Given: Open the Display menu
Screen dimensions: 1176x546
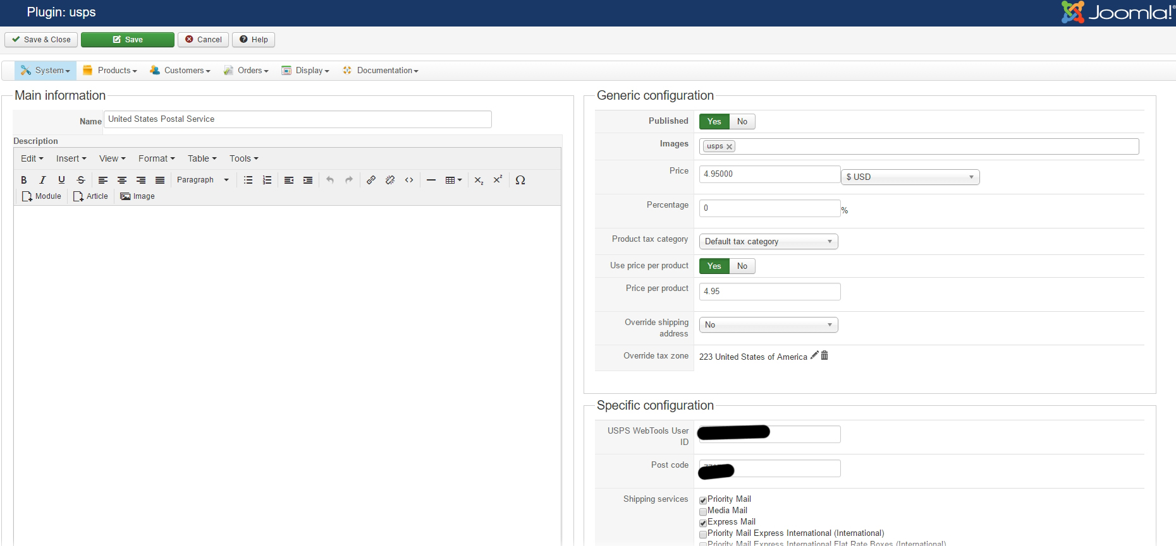Looking at the screenshot, I should click(305, 71).
